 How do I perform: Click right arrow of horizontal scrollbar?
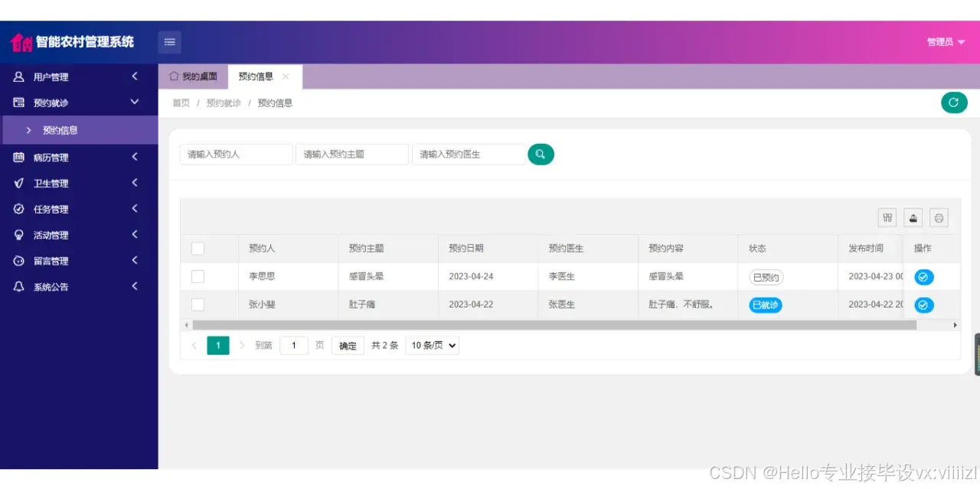(x=955, y=325)
